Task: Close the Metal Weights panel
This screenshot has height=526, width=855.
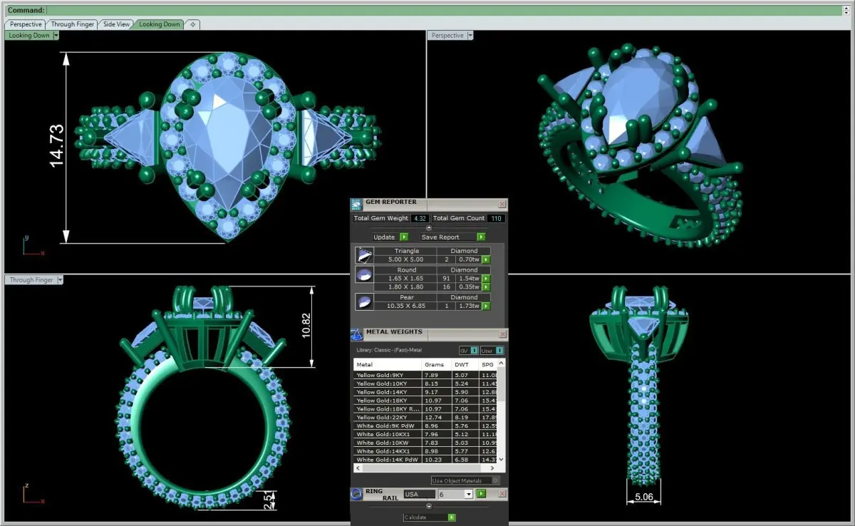Action: [502, 334]
